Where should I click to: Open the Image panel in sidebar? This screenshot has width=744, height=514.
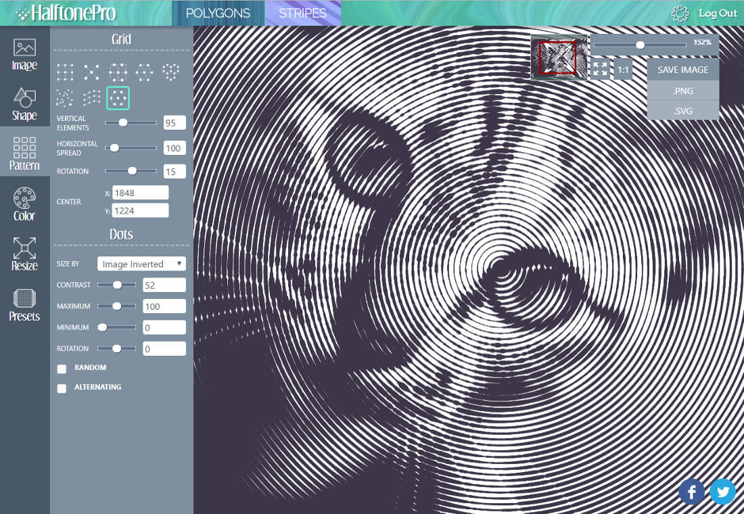24,55
